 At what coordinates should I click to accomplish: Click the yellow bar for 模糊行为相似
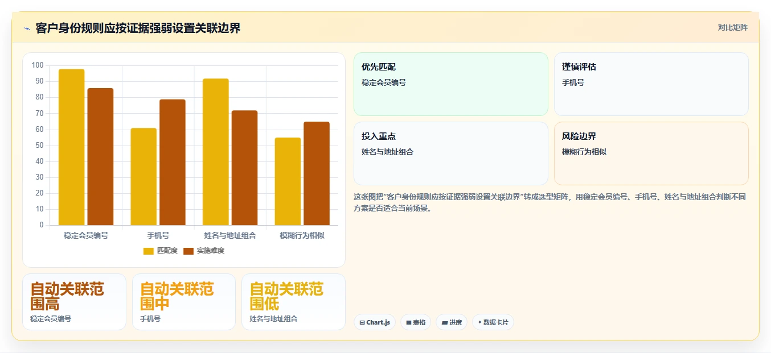pos(288,181)
